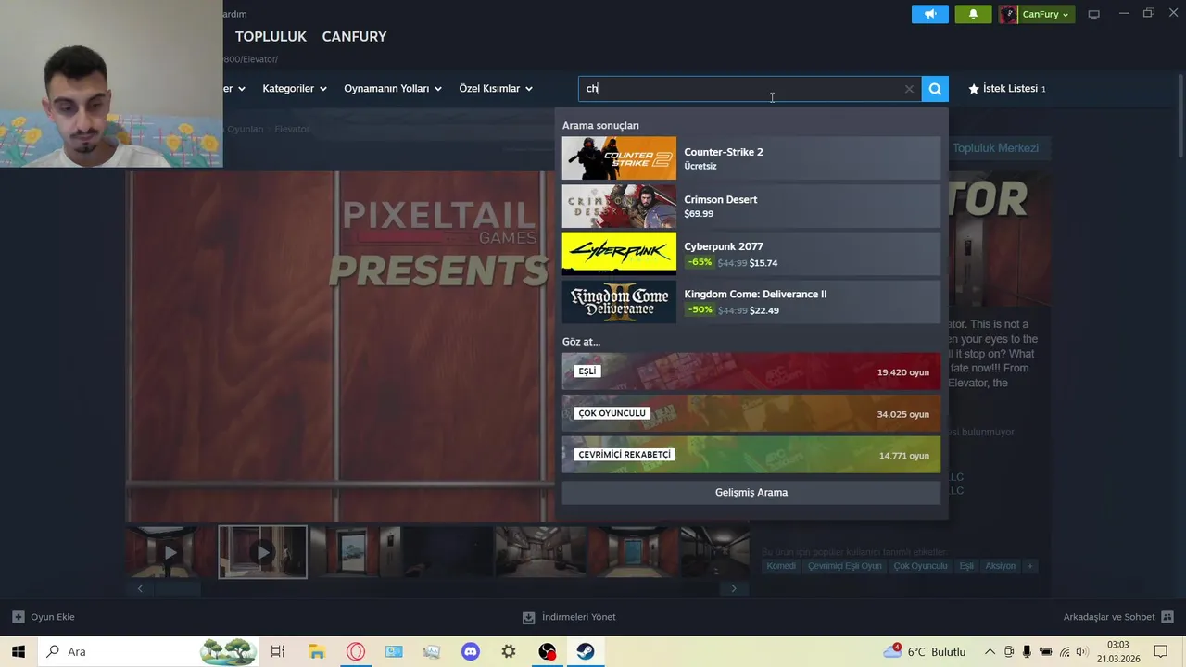Click the Cyberpunk yellow logo thumbnail

tap(619, 254)
